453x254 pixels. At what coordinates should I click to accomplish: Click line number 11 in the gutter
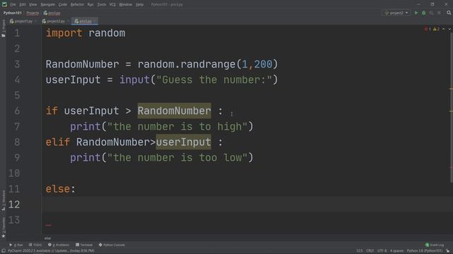(x=14, y=189)
